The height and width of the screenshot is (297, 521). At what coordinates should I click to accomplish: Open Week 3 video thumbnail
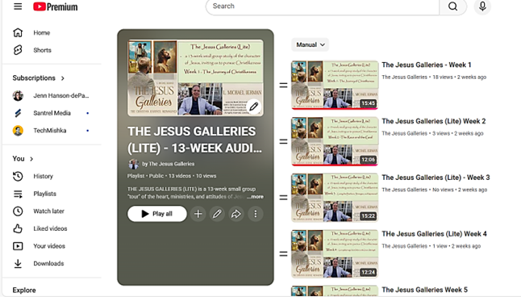[x=335, y=198]
